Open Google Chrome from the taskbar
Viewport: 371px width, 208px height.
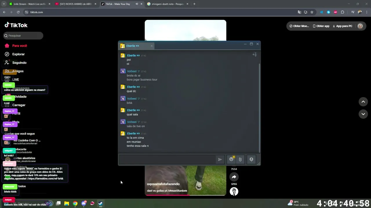tap(75, 203)
